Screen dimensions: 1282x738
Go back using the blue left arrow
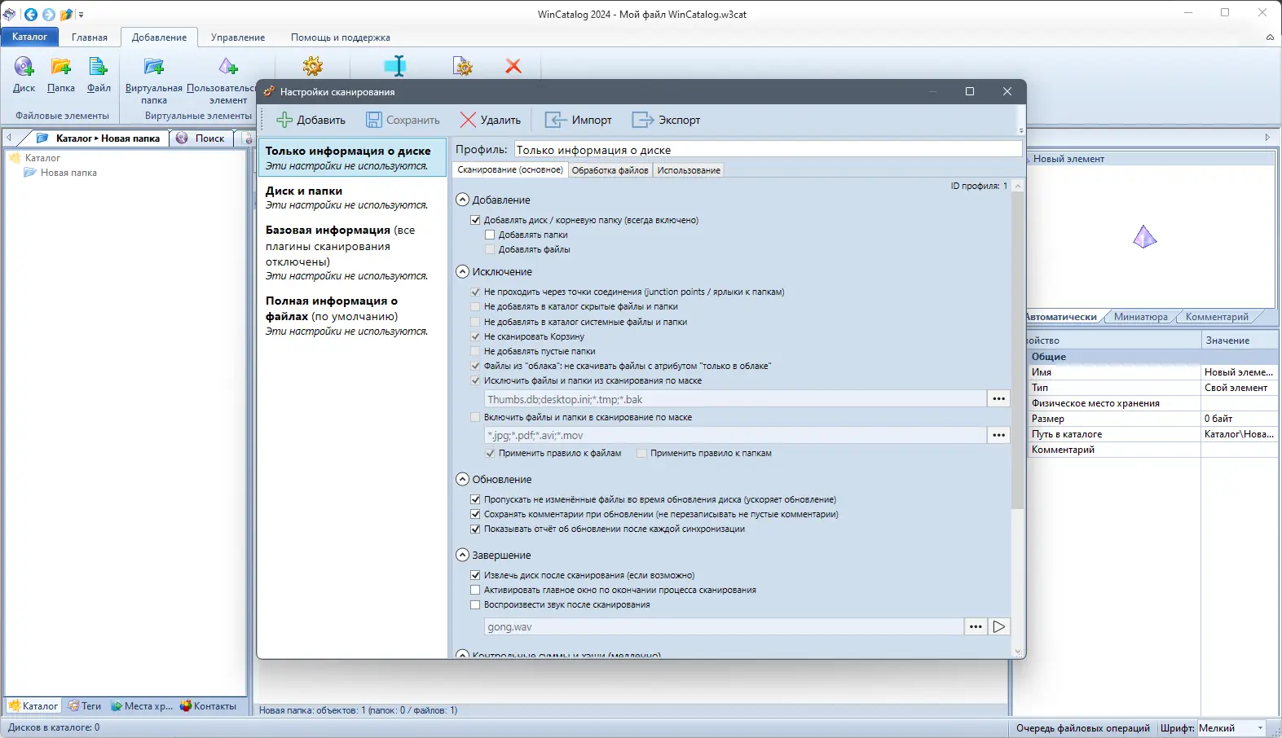pyautogui.click(x=31, y=14)
